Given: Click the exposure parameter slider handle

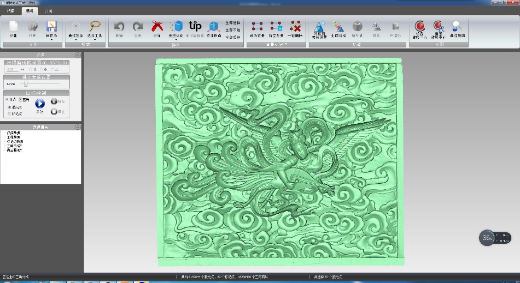Looking at the screenshot, I should [25, 84].
